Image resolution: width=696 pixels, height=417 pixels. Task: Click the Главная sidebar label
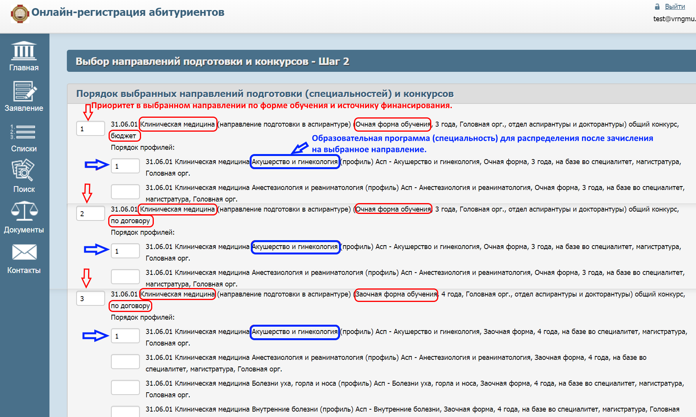click(x=24, y=68)
